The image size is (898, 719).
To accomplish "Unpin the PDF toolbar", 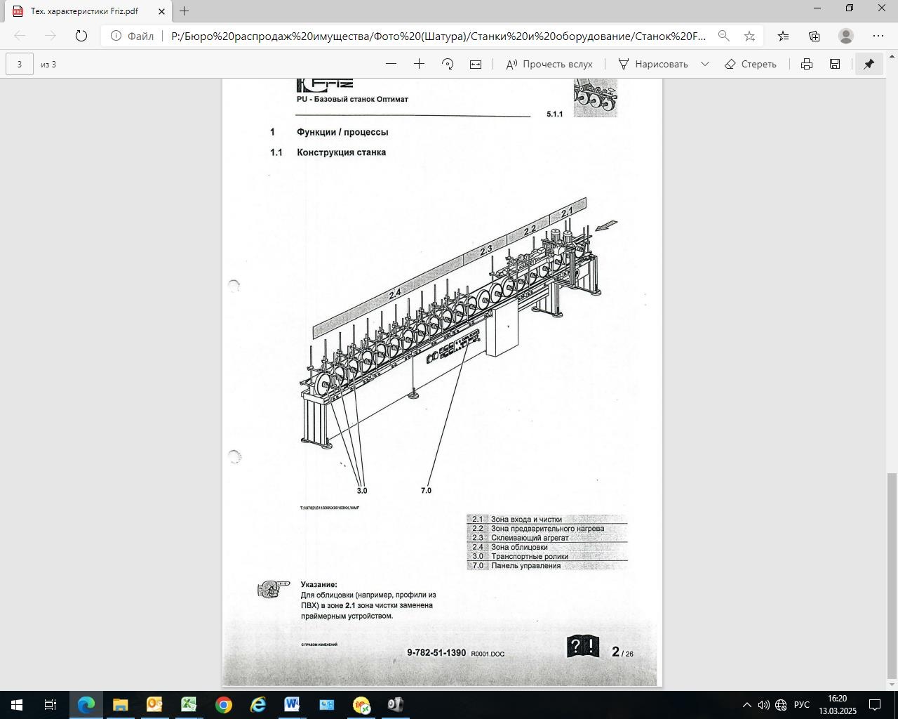I will click(x=869, y=64).
